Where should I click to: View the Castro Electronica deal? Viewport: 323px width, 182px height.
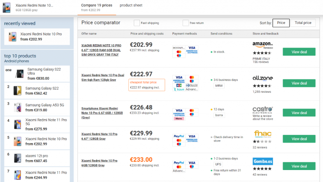tap(299, 113)
